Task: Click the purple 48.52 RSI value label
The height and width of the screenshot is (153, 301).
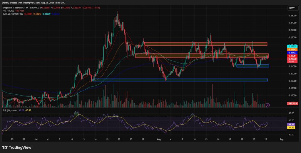Action: pyautogui.click(x=292, y=124)
